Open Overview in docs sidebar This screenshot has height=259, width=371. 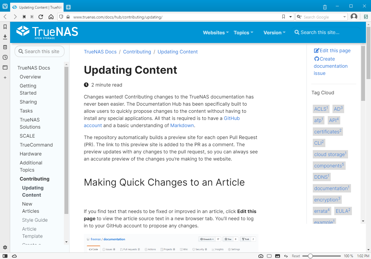[x=30, y=77]
